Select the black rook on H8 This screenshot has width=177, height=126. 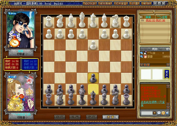(x=49, y=99)
